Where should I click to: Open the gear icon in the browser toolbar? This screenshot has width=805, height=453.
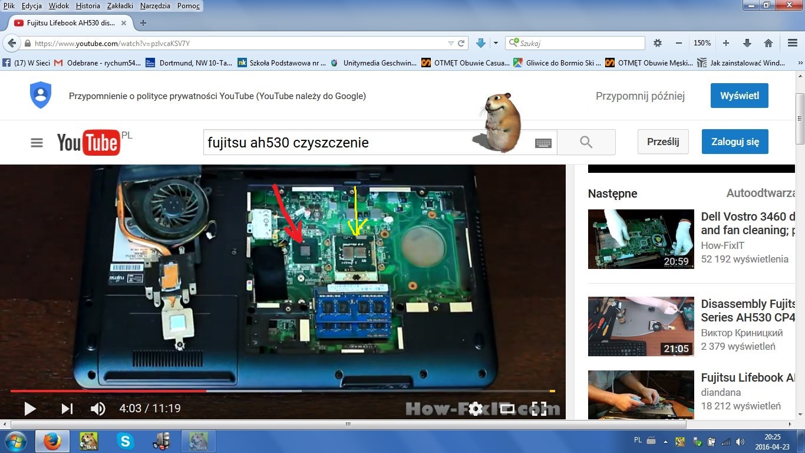[658, 43]
